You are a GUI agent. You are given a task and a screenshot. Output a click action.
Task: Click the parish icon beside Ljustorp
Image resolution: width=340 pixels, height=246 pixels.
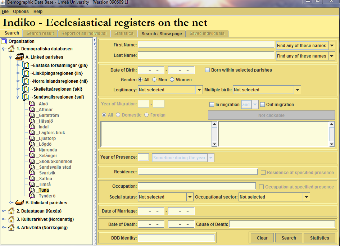click(32, 138)
